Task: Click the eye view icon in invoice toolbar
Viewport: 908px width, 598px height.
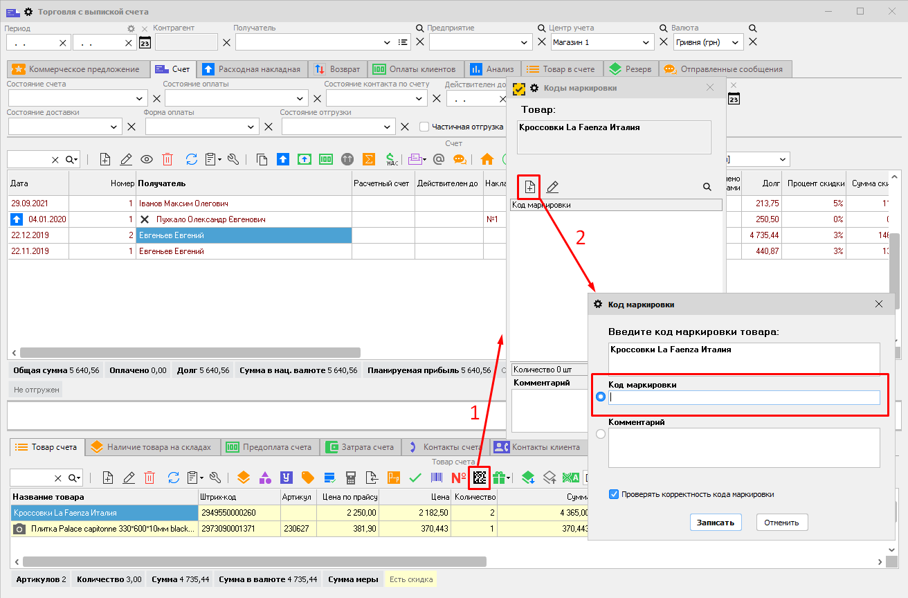Action: tap(146, 159)
